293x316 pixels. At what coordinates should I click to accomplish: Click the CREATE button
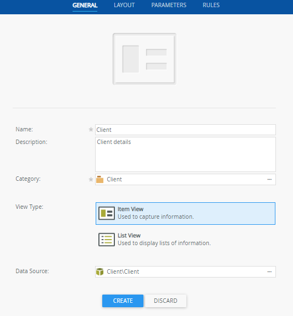click(x=123, y=301)
